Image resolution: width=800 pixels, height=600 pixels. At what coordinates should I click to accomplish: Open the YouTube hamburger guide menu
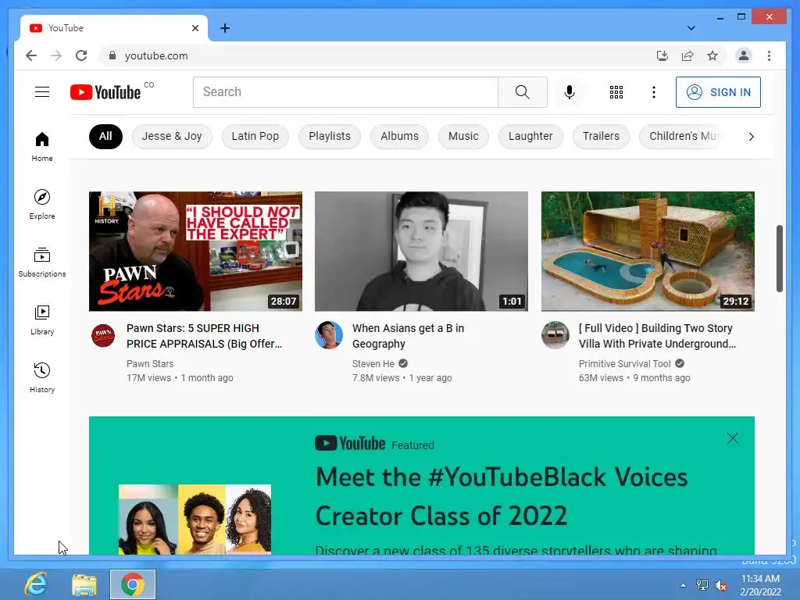point(42,92)
